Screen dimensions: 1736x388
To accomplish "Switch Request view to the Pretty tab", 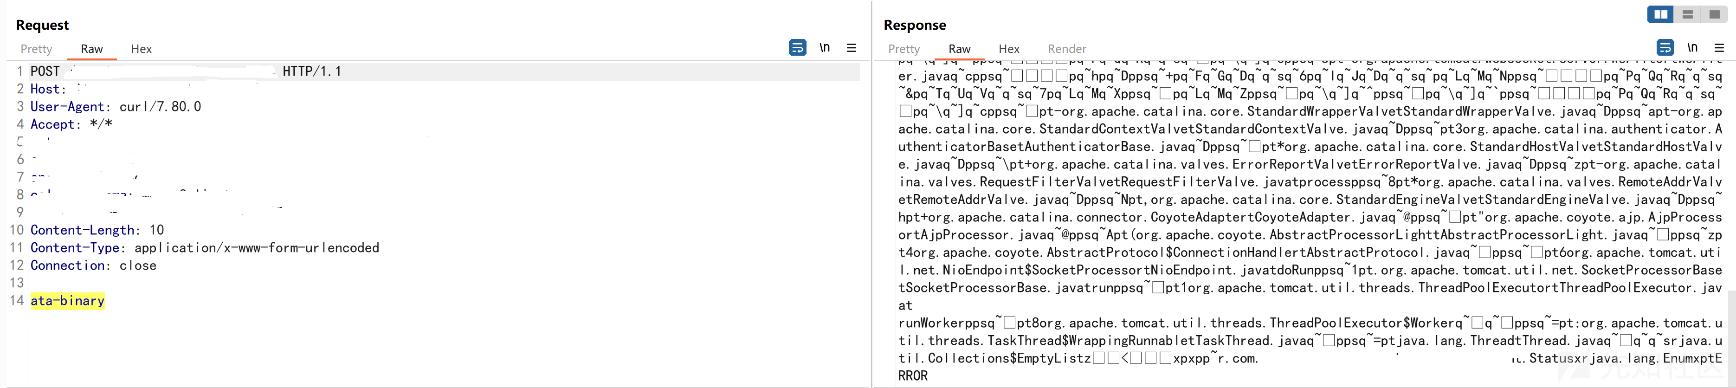I will point(36,49).
